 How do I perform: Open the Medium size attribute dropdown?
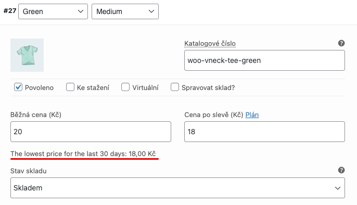(125, 11)
